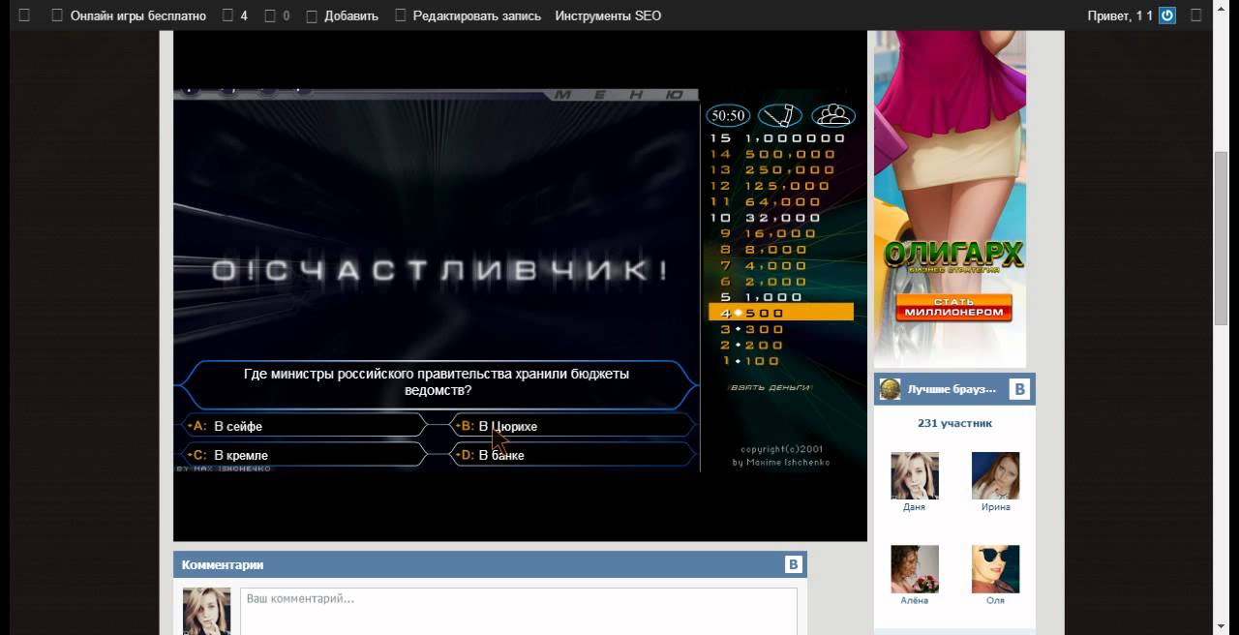1239x635 pixels.
Task: Click the VK logo in comments header
Action: click(x=794, y=565)
